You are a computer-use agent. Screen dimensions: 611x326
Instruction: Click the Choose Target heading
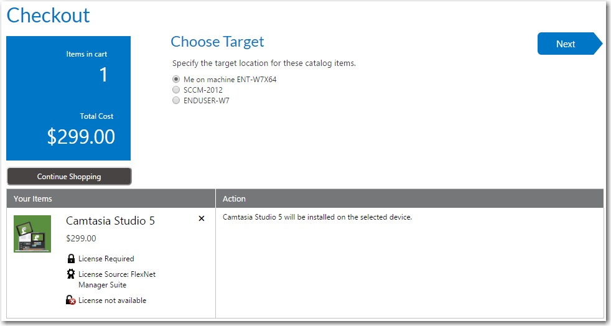pyautogui.click(x=217, y=42)
